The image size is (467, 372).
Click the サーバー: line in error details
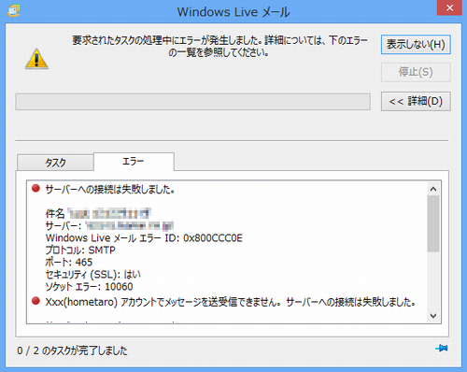(109, 225)
